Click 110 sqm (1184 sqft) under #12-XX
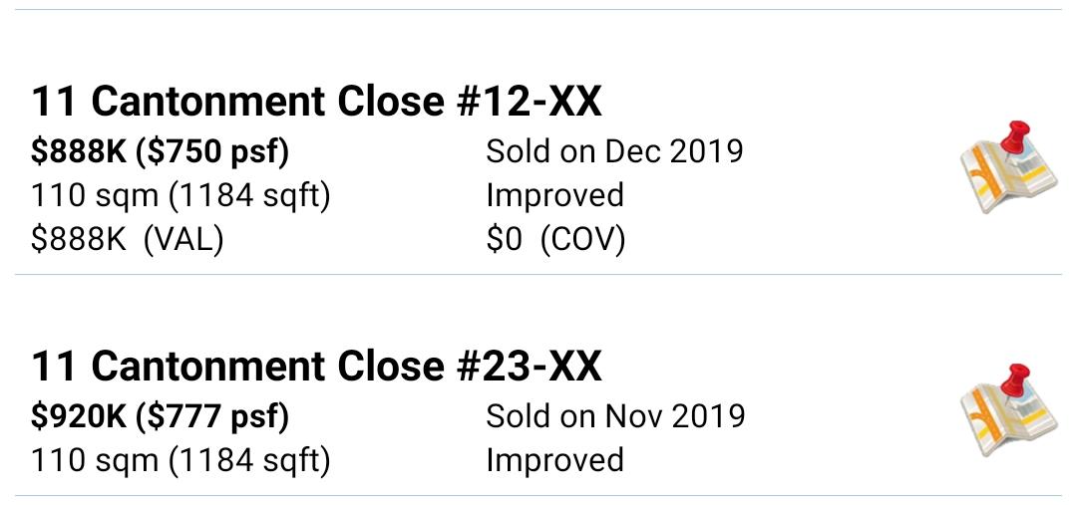Viewport: 1077px width, 505px height. (180, 195)
